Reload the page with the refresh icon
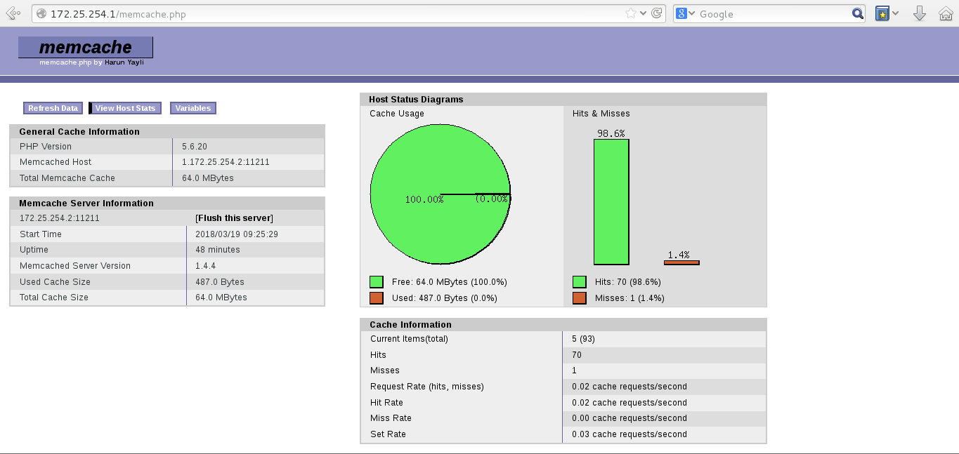The width and height of the screenshot is (959, 454). 657,13
